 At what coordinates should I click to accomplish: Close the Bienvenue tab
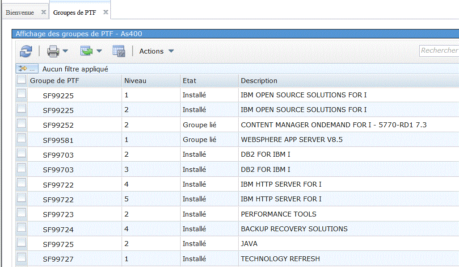44,13
